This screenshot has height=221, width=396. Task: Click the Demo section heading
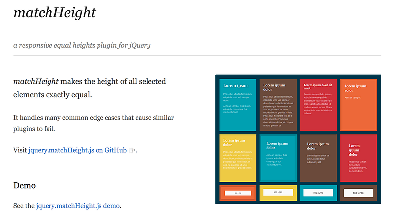click(24, 185)
